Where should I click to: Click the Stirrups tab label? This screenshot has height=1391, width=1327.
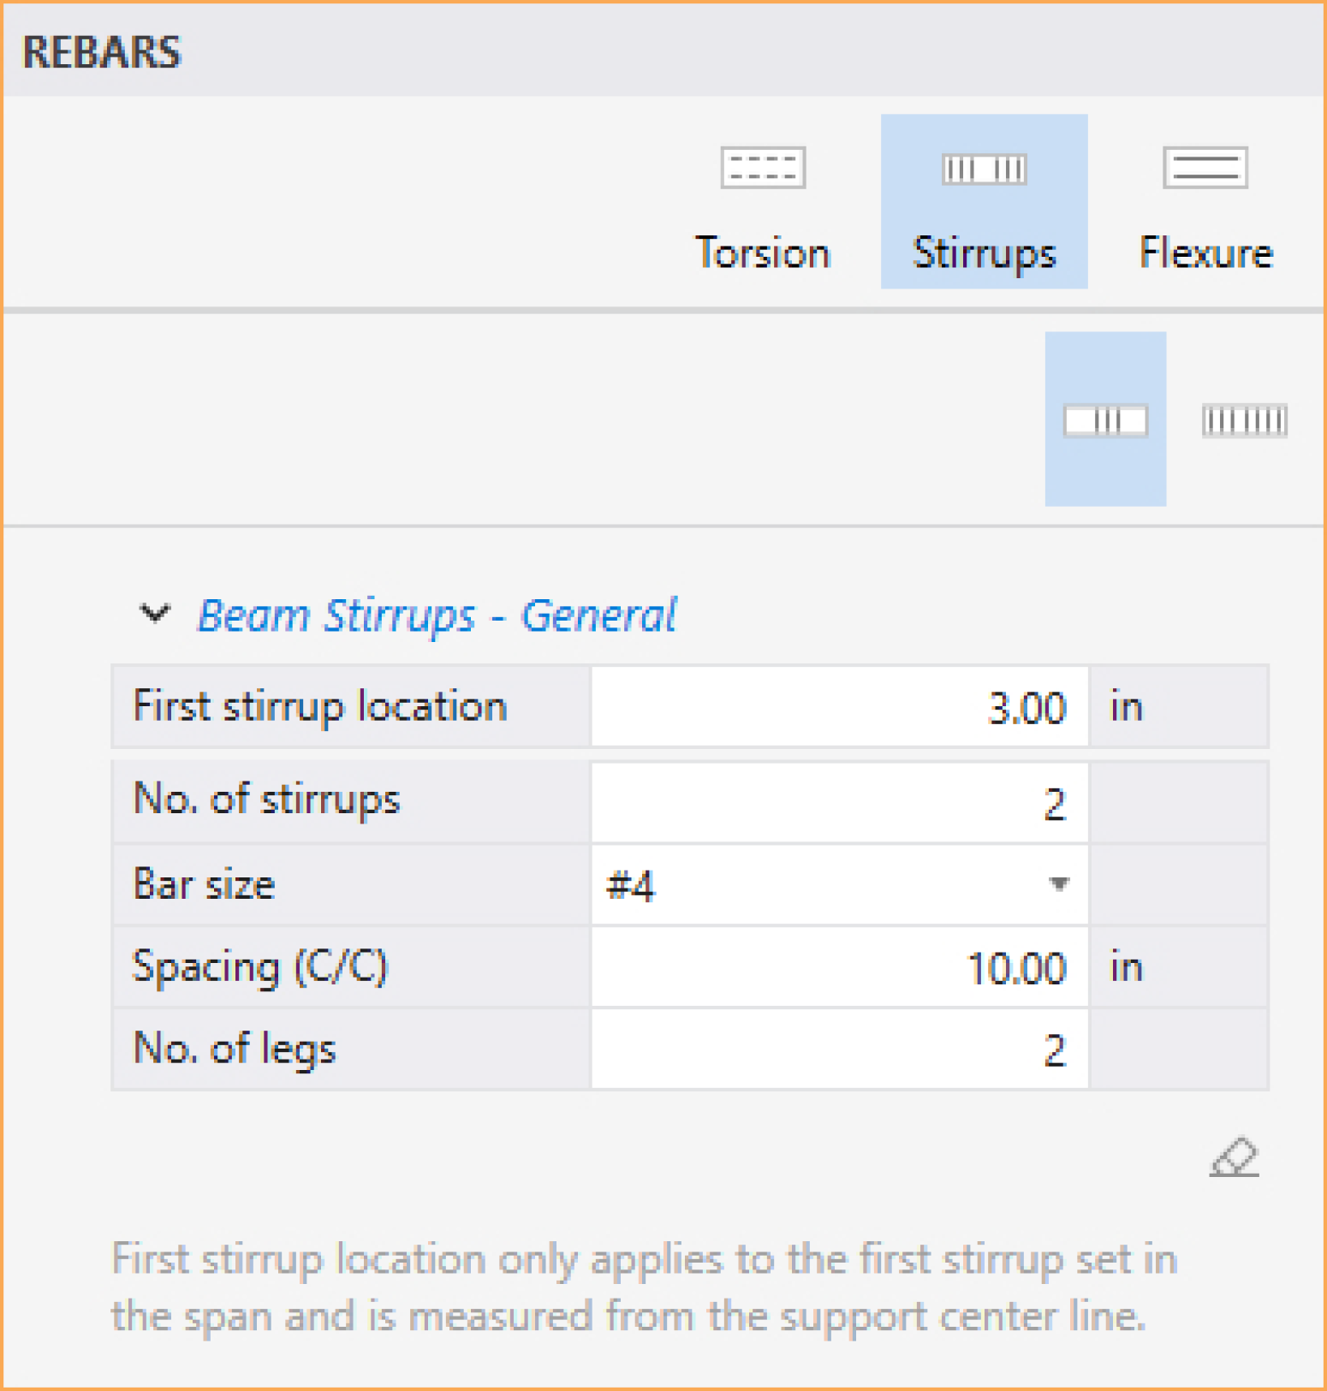point(985,254)
